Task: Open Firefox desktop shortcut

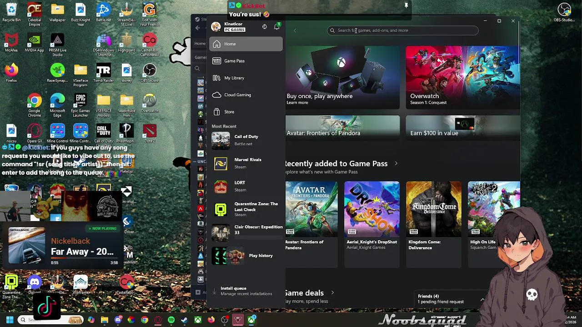Action: (11, 73)
